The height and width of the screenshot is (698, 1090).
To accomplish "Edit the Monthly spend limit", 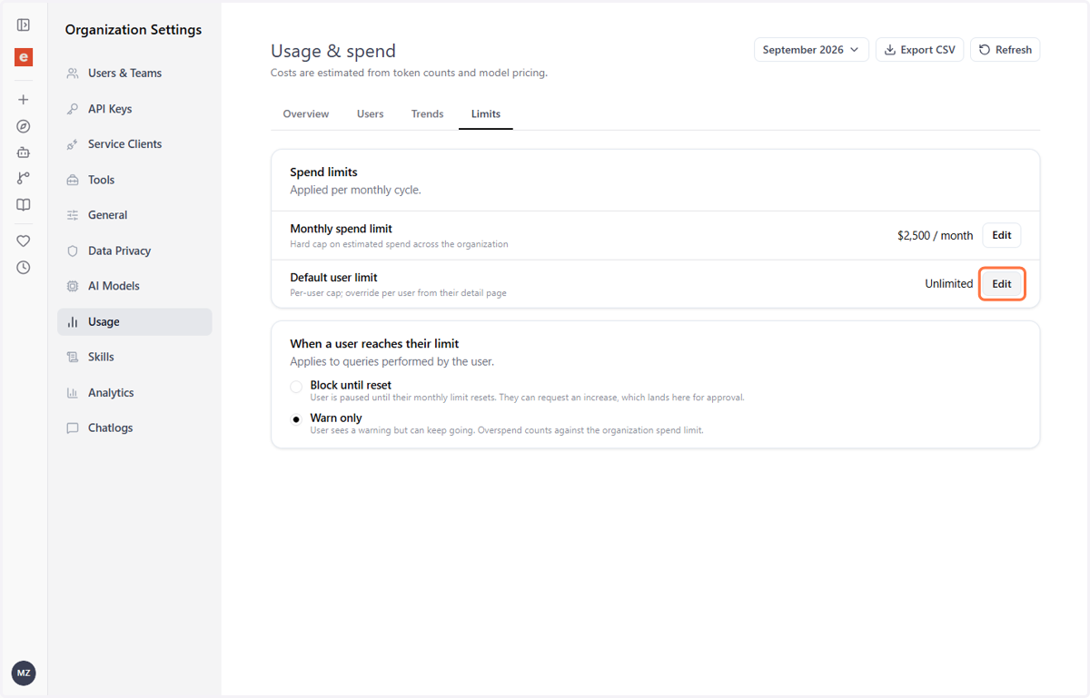I will tap(1002, 235).
